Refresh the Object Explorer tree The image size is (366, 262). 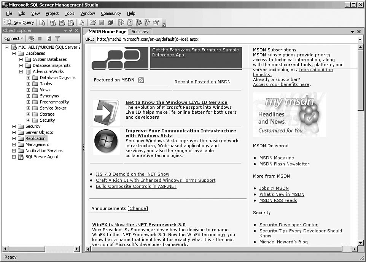pos(49,38)
